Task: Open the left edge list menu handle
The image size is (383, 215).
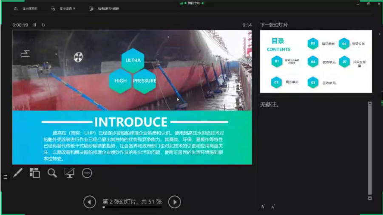Action: (x=5, y=177)
